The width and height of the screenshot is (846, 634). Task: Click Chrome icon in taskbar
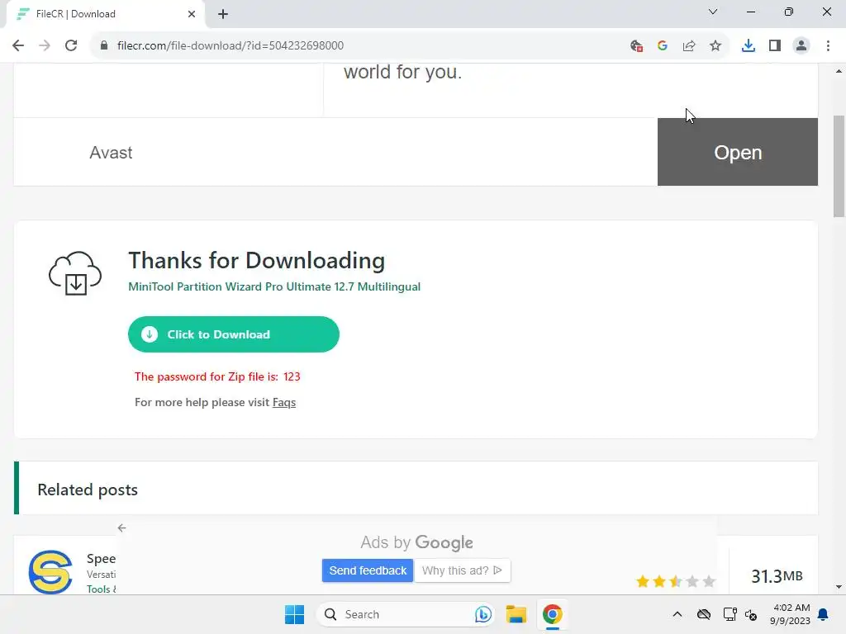[553, 614]
